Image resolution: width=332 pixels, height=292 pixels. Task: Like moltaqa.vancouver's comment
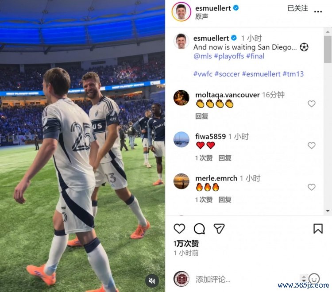pos(312,104)
